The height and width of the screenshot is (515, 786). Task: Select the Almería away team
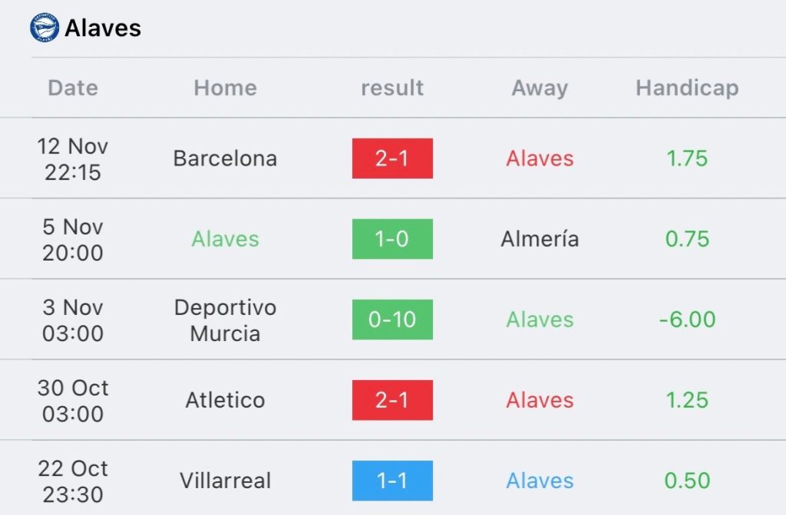pyautogui.click(x=540, y=239)
